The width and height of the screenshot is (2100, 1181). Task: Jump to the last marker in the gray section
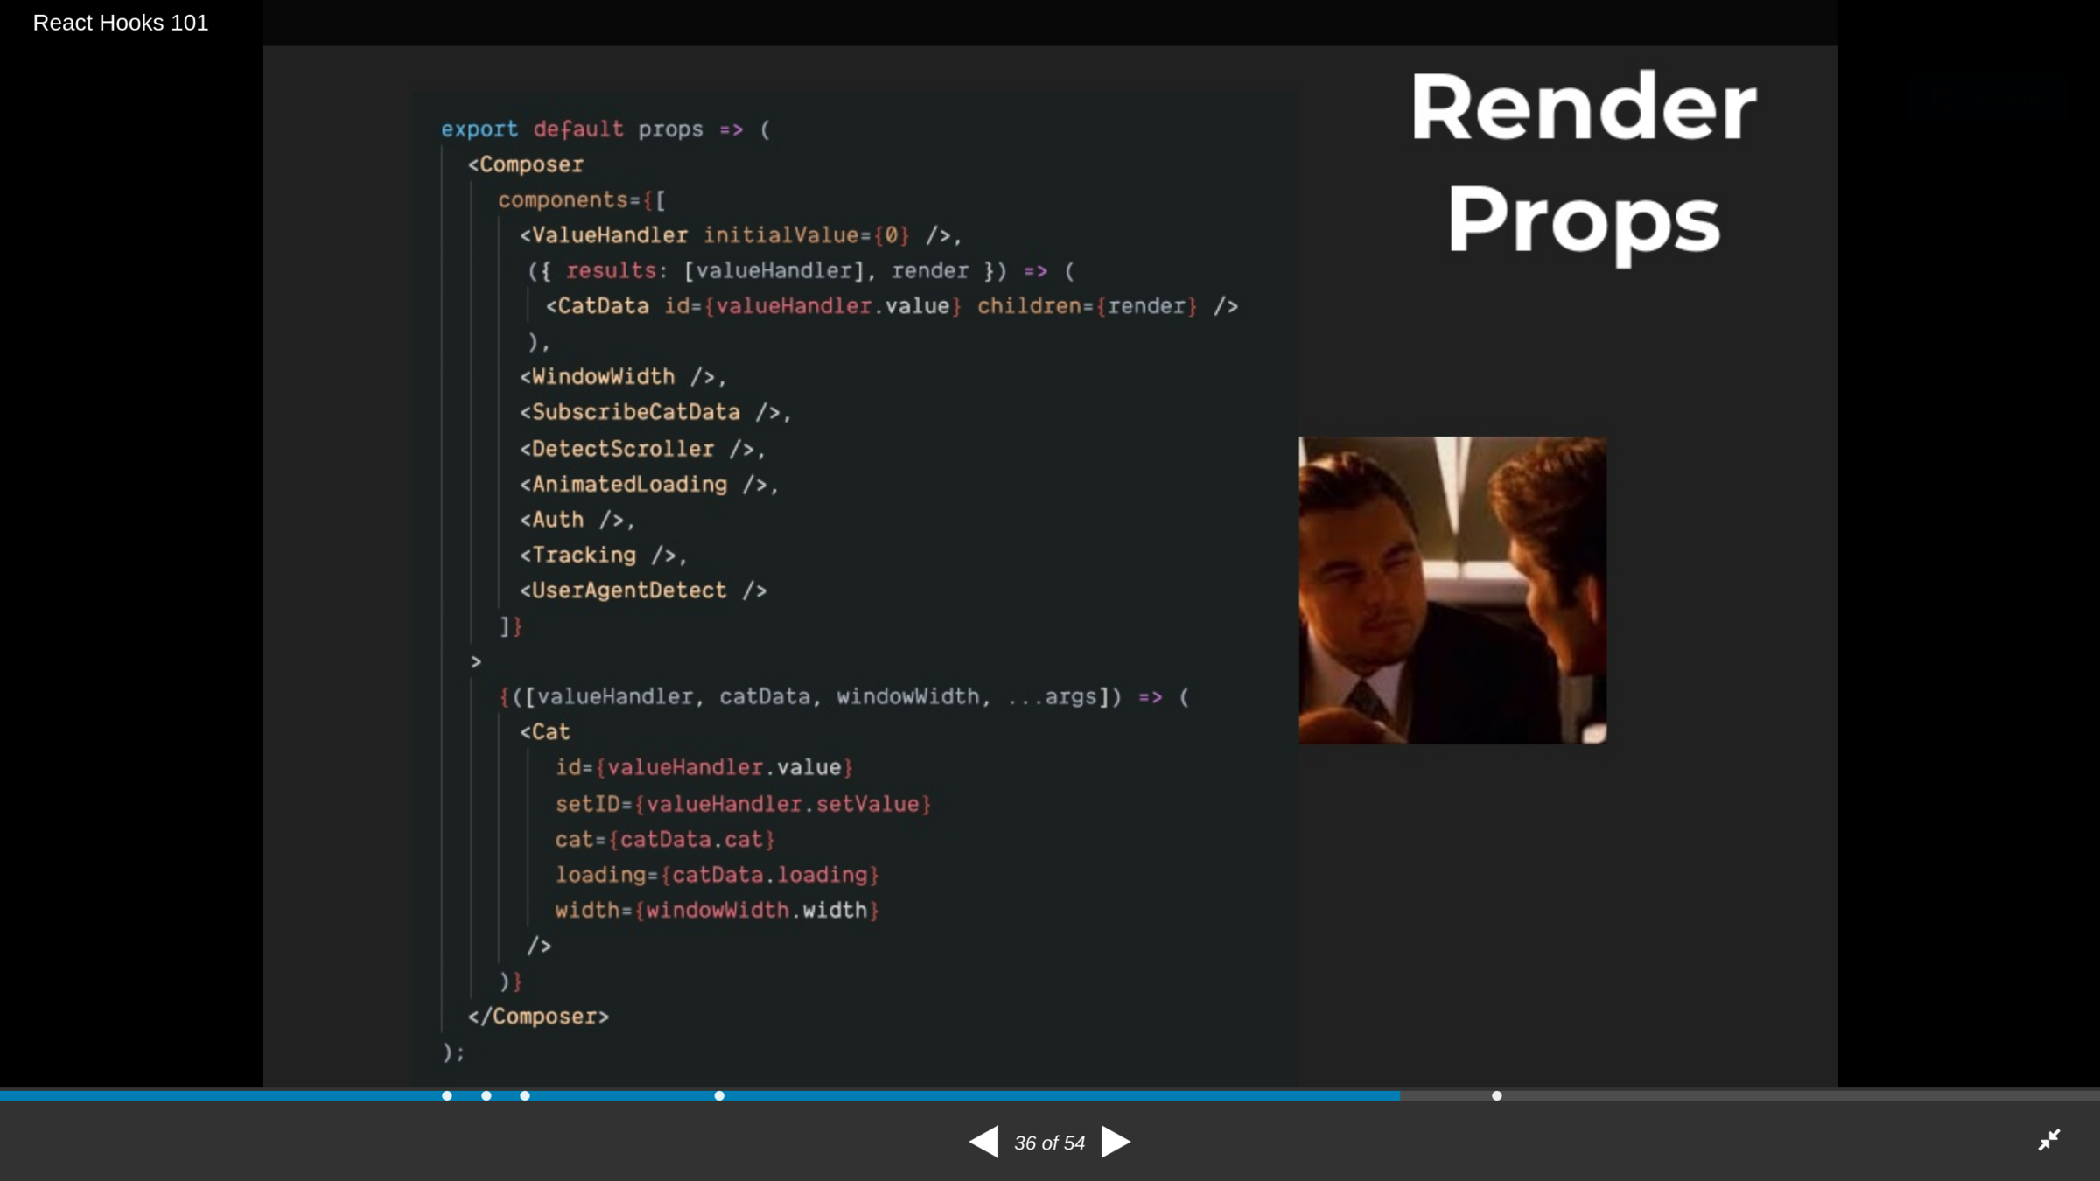[1497, 1095]
